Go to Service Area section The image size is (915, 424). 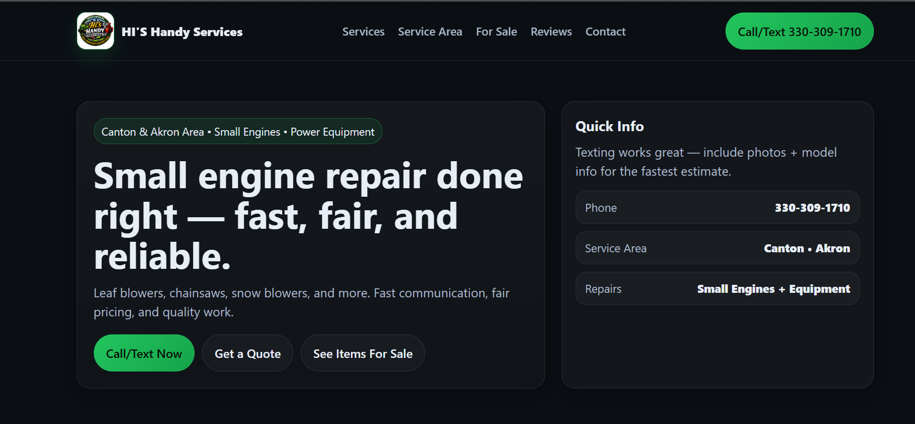[x=430, y=32]
